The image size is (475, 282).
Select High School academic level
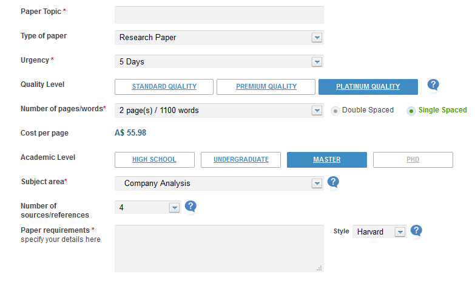[x=155, y=160]
